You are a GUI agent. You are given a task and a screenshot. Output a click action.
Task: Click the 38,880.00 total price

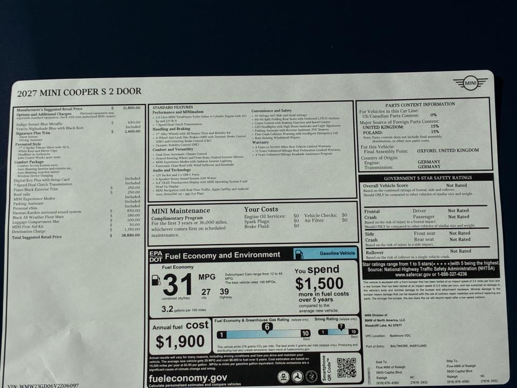pyautogui.click(x=130, y=235)
